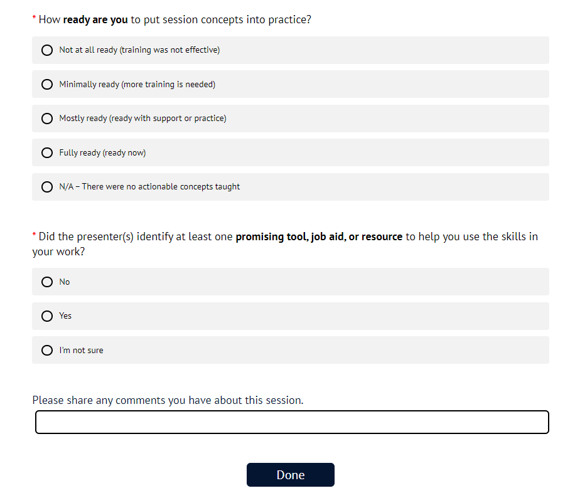Viewport: 575px width, 498px height.
Task: Select the 'N/A' radio circle
Action: [47, 187]
